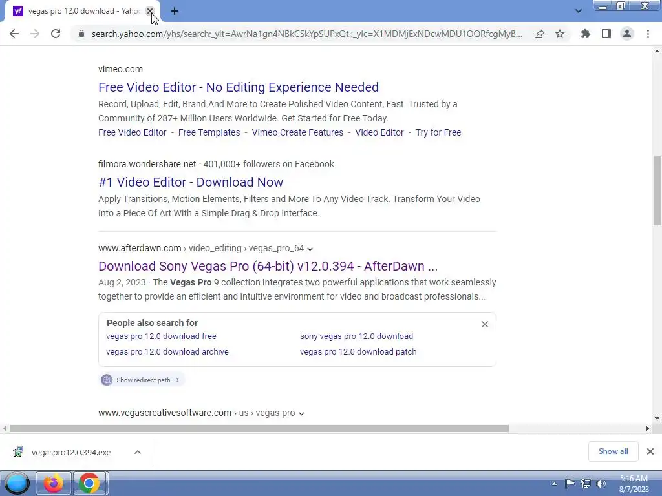Image resolution: width=662 pixels, height=496 pixels.
Task: Search sony vegas pro 12.0 download
Action: coord(356,336)
